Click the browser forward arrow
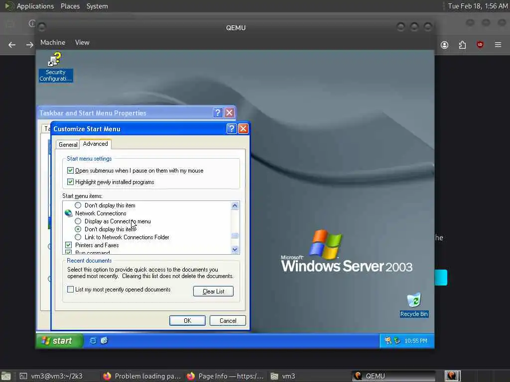Screen dimensions: 510x382 pos(29,45)
